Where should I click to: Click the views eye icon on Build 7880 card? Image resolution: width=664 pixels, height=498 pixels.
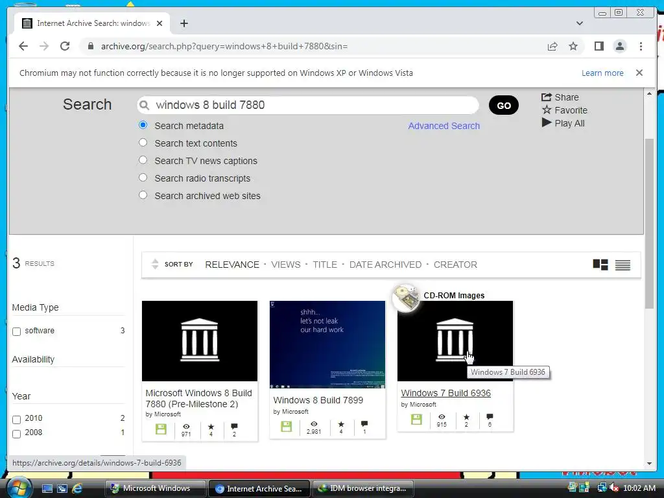pos(186,427)
